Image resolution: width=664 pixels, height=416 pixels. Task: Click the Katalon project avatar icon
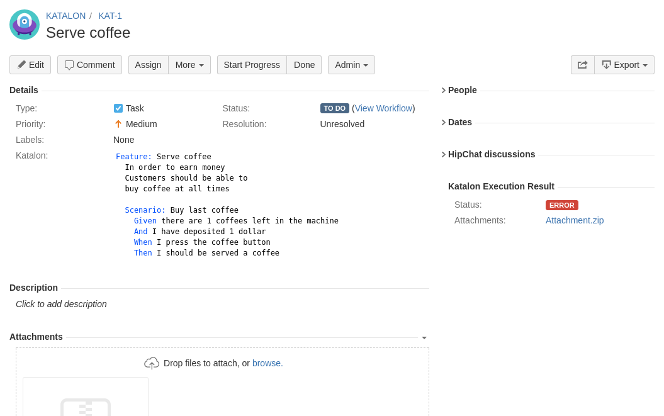[25, 25]
